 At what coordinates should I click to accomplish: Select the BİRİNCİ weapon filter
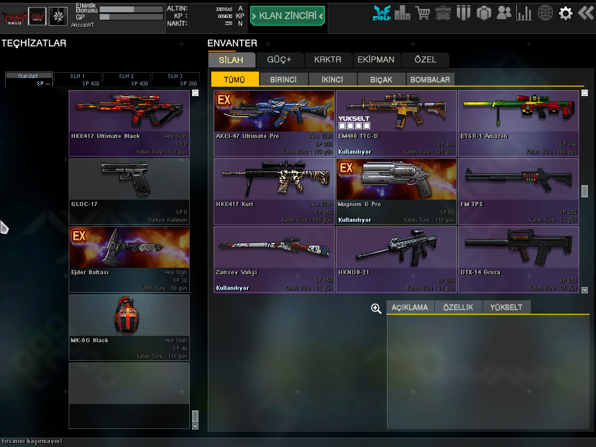click(x=283, y=79)
